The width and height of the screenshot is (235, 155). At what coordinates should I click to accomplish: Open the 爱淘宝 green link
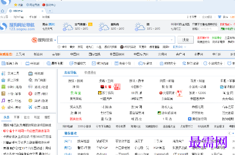[76, 93]
